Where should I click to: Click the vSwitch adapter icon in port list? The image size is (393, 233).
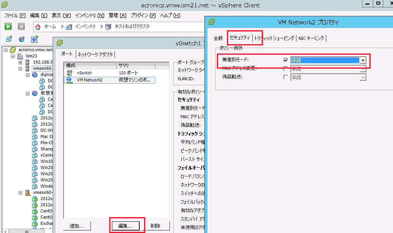[x=69, y=73]
